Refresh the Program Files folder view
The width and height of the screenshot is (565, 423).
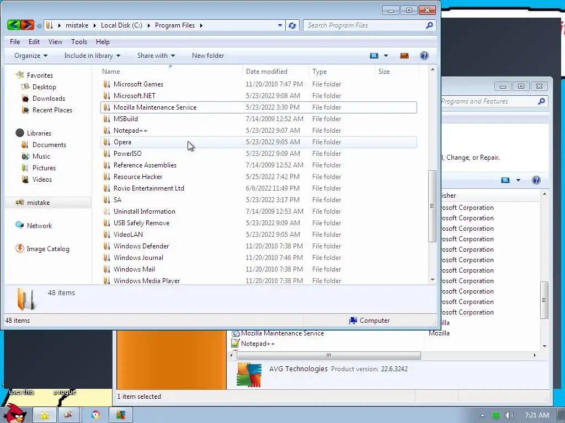292,25
